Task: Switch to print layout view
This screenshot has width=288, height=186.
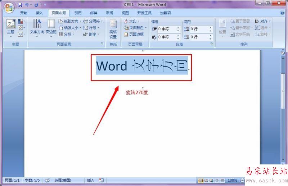Action: (201, 181)
